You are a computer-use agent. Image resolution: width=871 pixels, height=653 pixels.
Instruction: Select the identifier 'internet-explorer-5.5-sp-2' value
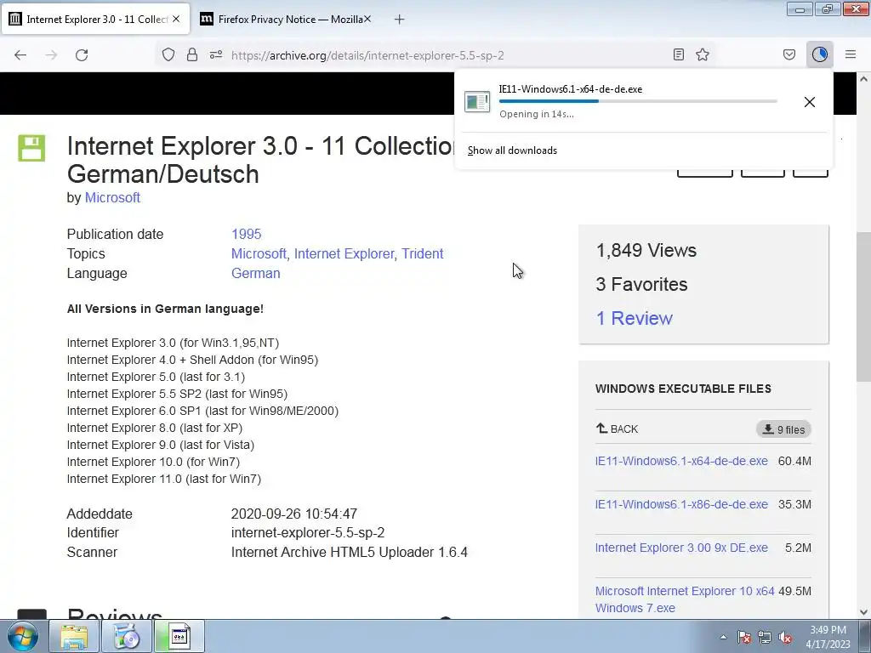click(x=308, y=532)
